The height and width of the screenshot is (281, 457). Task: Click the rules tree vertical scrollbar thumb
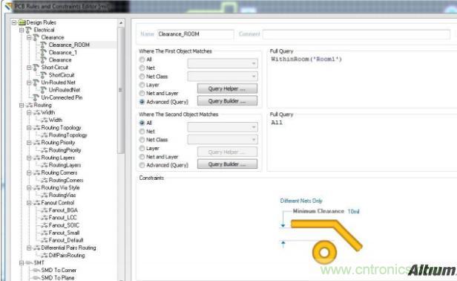click(121, 90)
